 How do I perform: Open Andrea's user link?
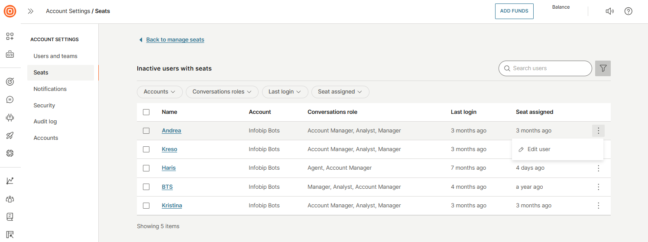point(172,131)
